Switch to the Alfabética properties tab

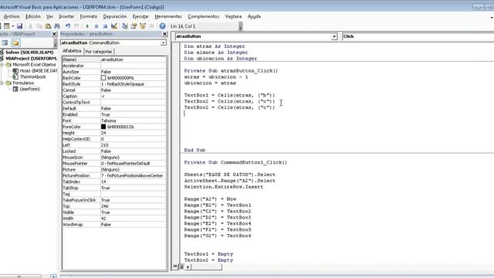point(72,51)
